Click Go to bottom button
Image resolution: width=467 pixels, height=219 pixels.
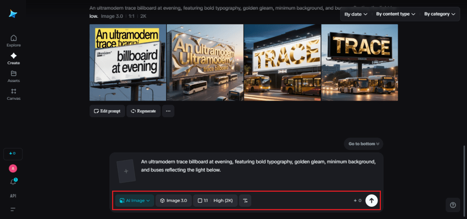point(364,144)
